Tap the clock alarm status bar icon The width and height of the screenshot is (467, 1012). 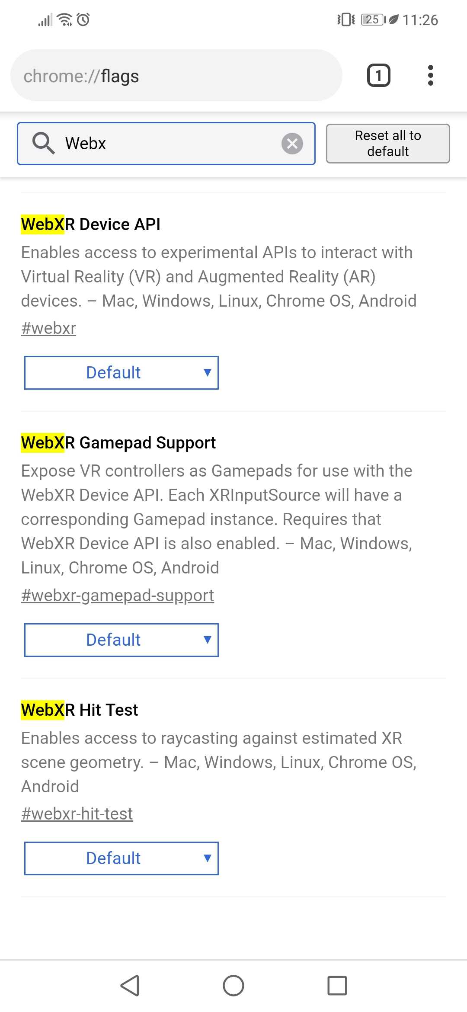coord(83,19)
